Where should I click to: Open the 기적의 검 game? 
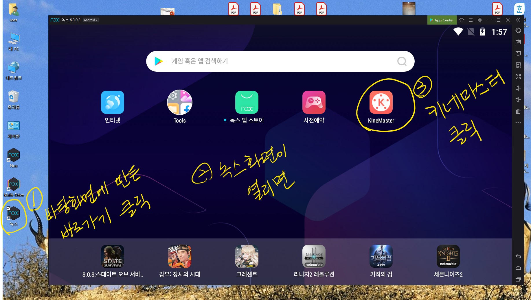(x=381, y=256)
